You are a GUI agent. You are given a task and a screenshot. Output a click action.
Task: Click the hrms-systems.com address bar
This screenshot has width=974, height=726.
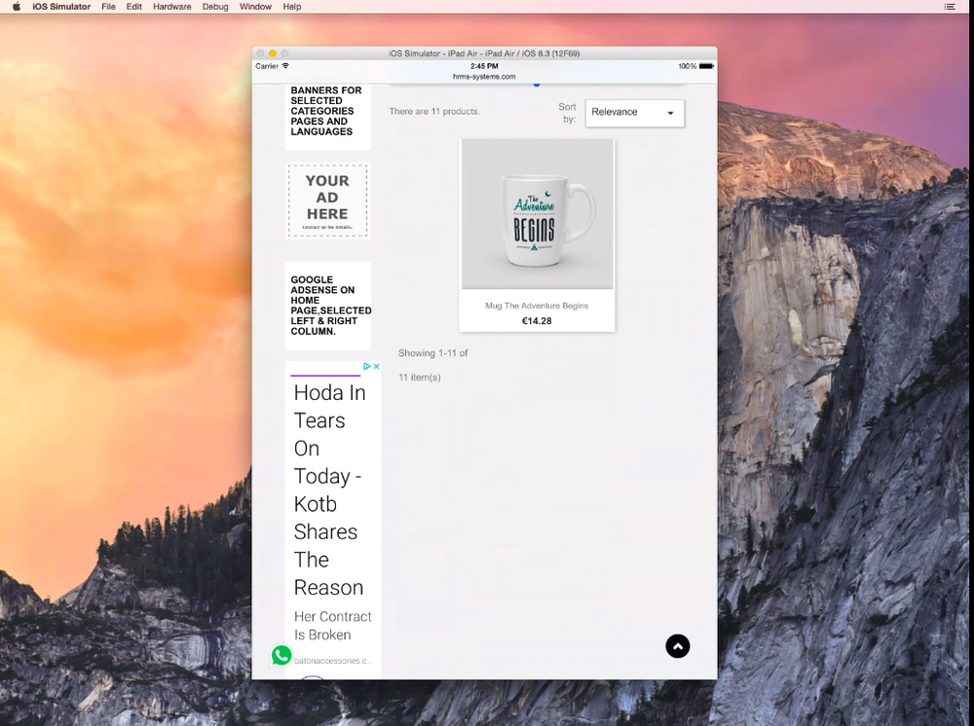tap(484, 77)
